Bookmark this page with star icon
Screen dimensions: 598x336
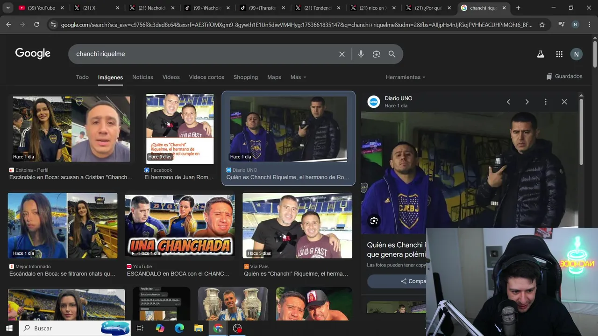pos(542,25)
